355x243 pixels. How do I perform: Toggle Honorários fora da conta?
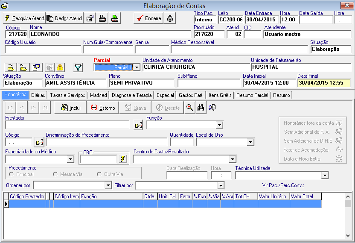313,123
